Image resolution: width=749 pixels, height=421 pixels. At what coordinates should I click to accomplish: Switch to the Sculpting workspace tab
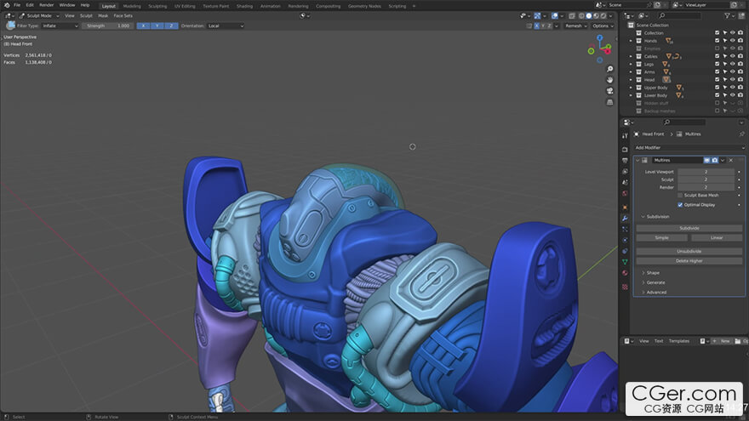(157, 5)
